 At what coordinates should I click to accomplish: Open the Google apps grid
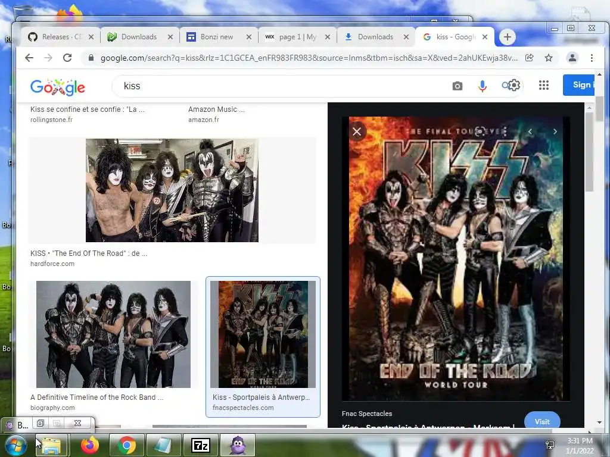click(x=543, y=85)
